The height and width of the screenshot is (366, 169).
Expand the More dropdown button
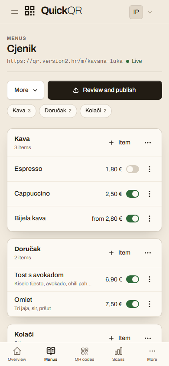click(x=26, y=90)
